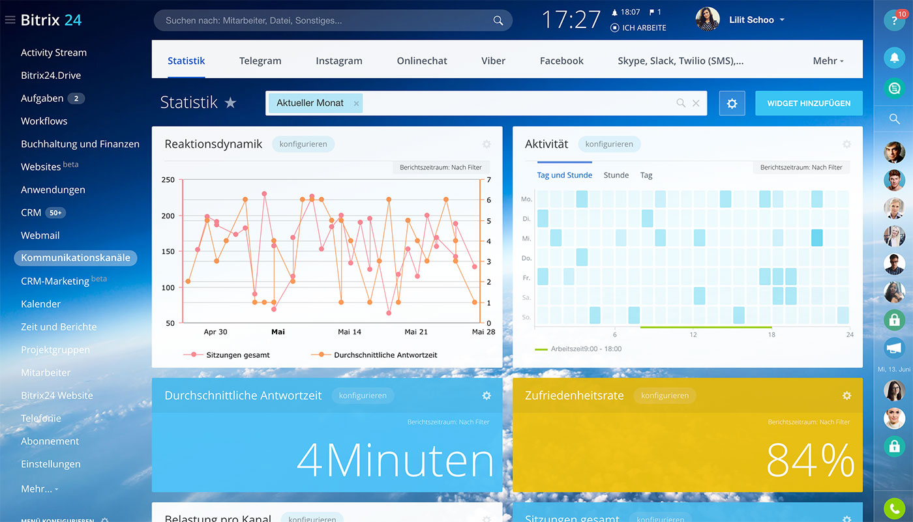Expand the Mehr tab dropdown

click(828, 61)
